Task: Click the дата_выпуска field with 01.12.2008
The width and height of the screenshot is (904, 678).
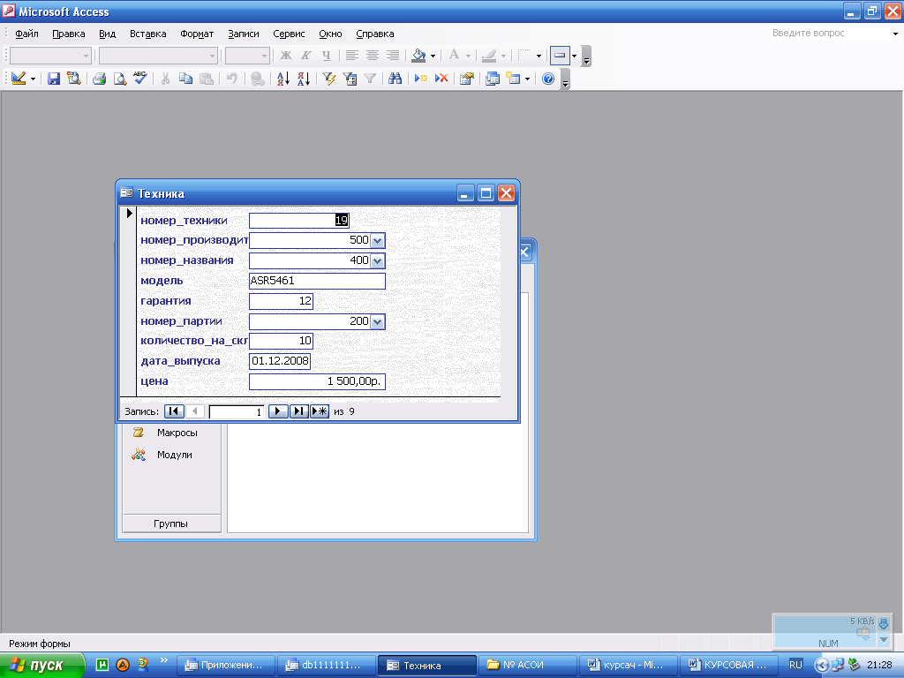Action: click(280, 361)
